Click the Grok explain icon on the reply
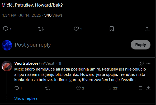Screen dimensions: 156x105 point(141,64)
